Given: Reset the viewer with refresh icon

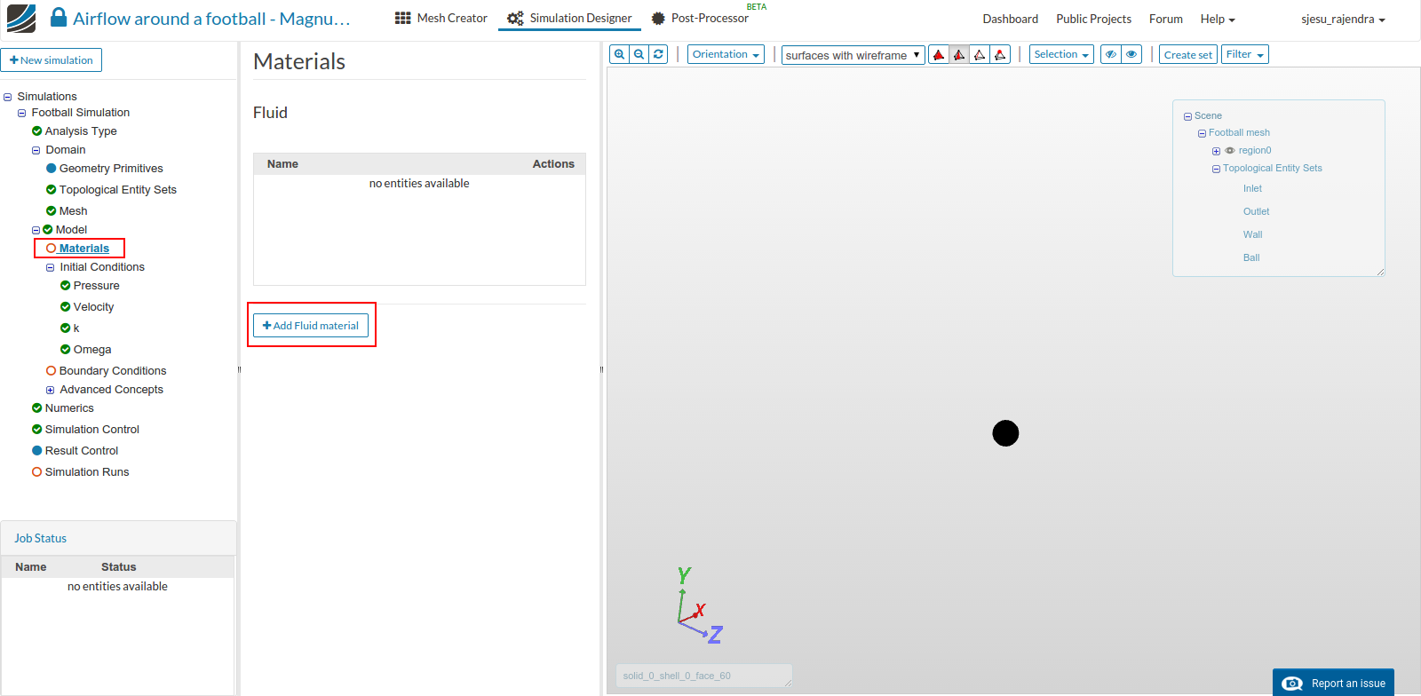Looking at the screenshot, I should click(658, 54).
